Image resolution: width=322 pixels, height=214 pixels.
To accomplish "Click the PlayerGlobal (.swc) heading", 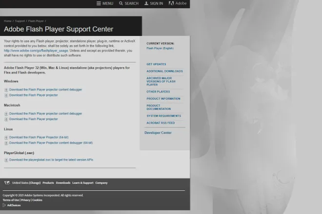I will (x=19, y=153).
